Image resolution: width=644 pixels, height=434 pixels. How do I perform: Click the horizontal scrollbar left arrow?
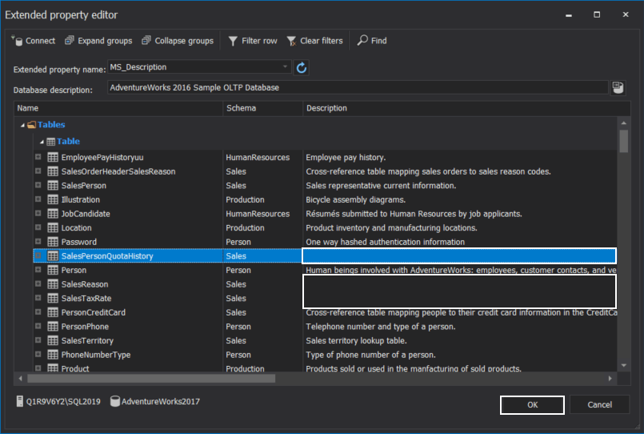(x=21, y=379)
